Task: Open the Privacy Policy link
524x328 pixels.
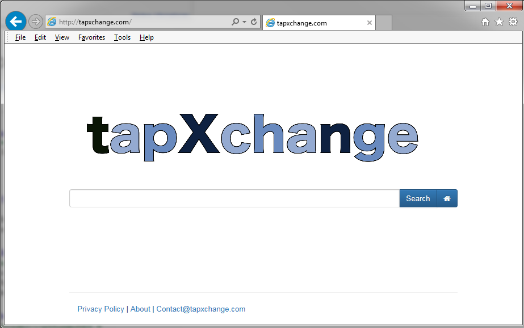Action: point(100,309)
